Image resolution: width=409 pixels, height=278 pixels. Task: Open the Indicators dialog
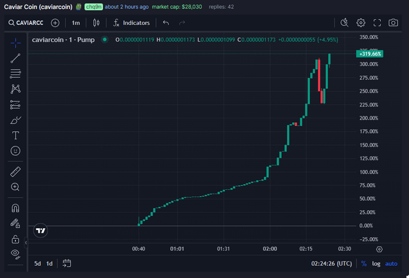tap(131, 23)
